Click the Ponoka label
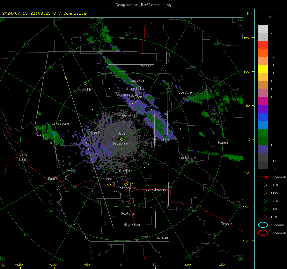287x269 pixels. click(145, 66)
